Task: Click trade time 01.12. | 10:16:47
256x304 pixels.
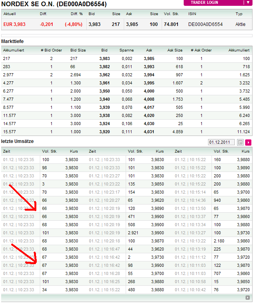Action: click(104, 249)
